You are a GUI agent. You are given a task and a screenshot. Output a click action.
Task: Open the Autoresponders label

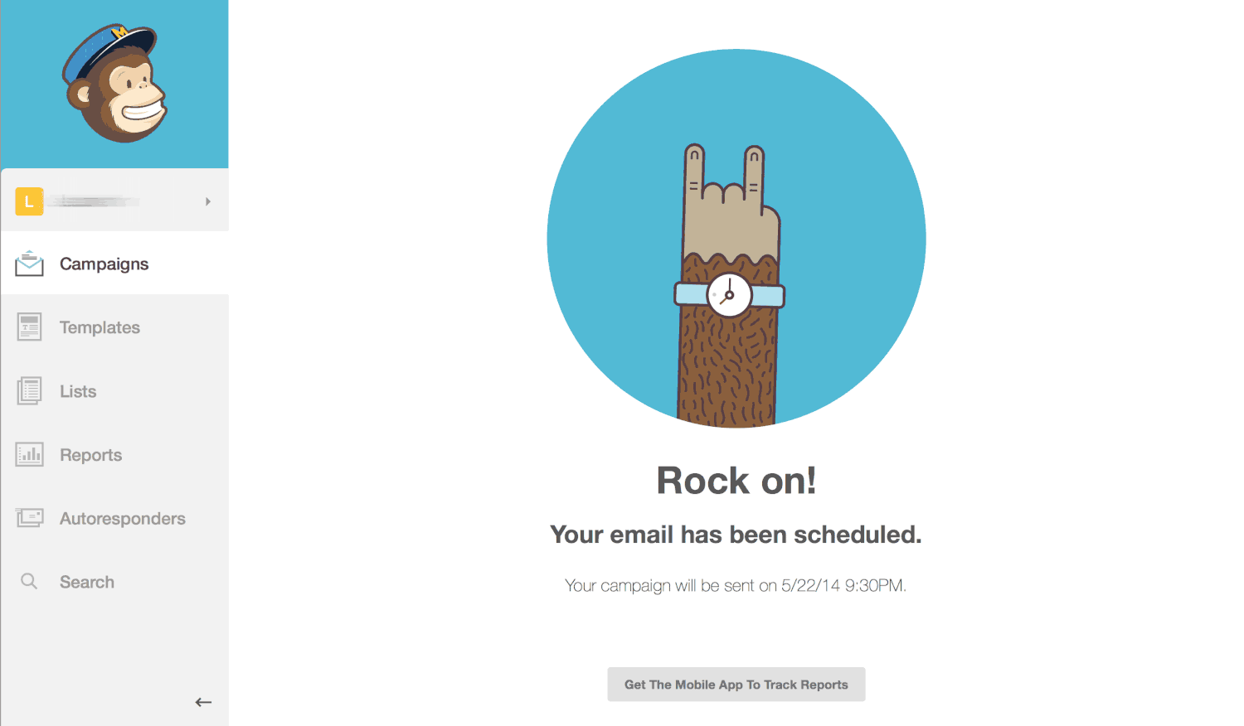[x=123, y=519]
